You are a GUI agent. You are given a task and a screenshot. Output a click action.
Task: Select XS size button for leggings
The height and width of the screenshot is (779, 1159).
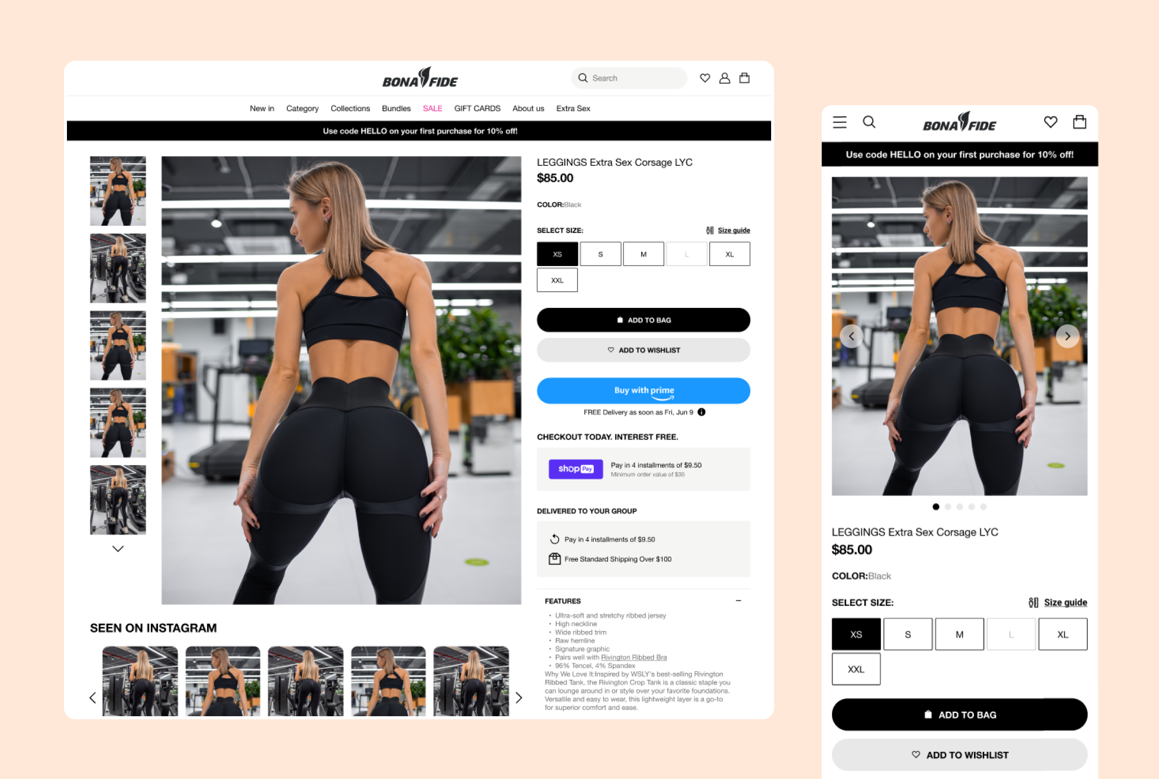click(558, 254)
